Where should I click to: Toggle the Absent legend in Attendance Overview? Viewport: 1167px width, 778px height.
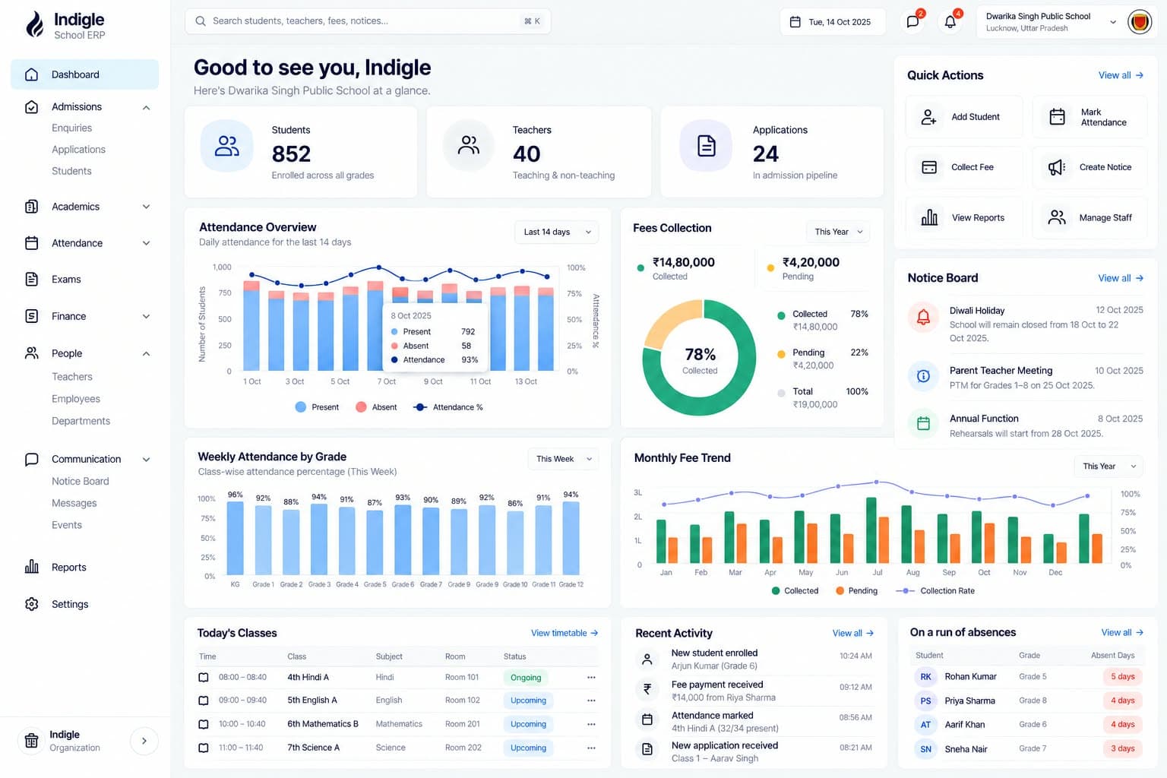click(x=376, y=407)
